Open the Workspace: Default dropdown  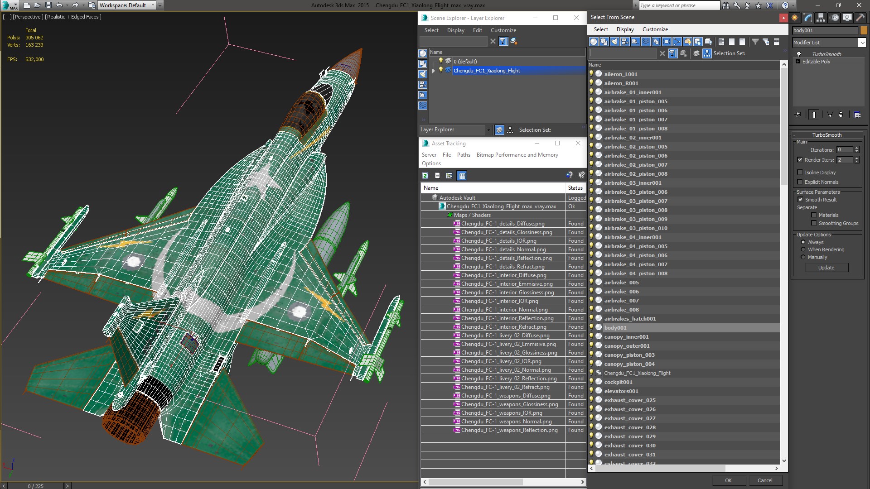click(x=126, y=5)
